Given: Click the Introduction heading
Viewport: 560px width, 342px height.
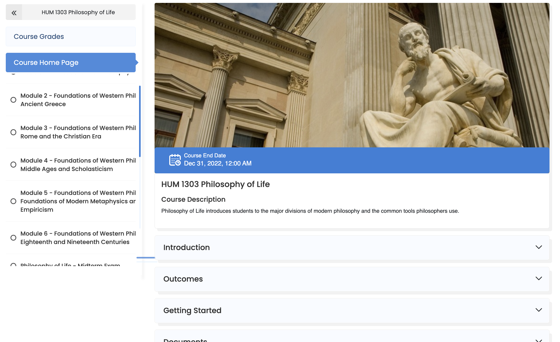Looking at the screenshot, I should 186,247.
